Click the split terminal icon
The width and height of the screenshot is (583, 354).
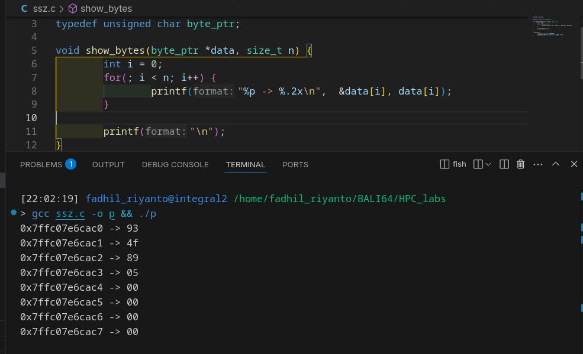[x=504, y=164]
